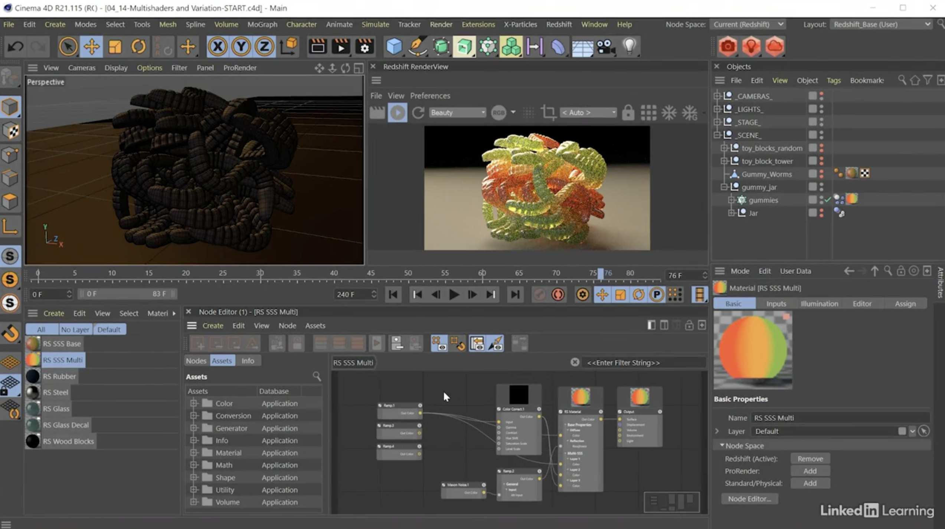945x529 pixels.
Task: Expand the Generator assets folder
Action: click(x=194, y=428)
